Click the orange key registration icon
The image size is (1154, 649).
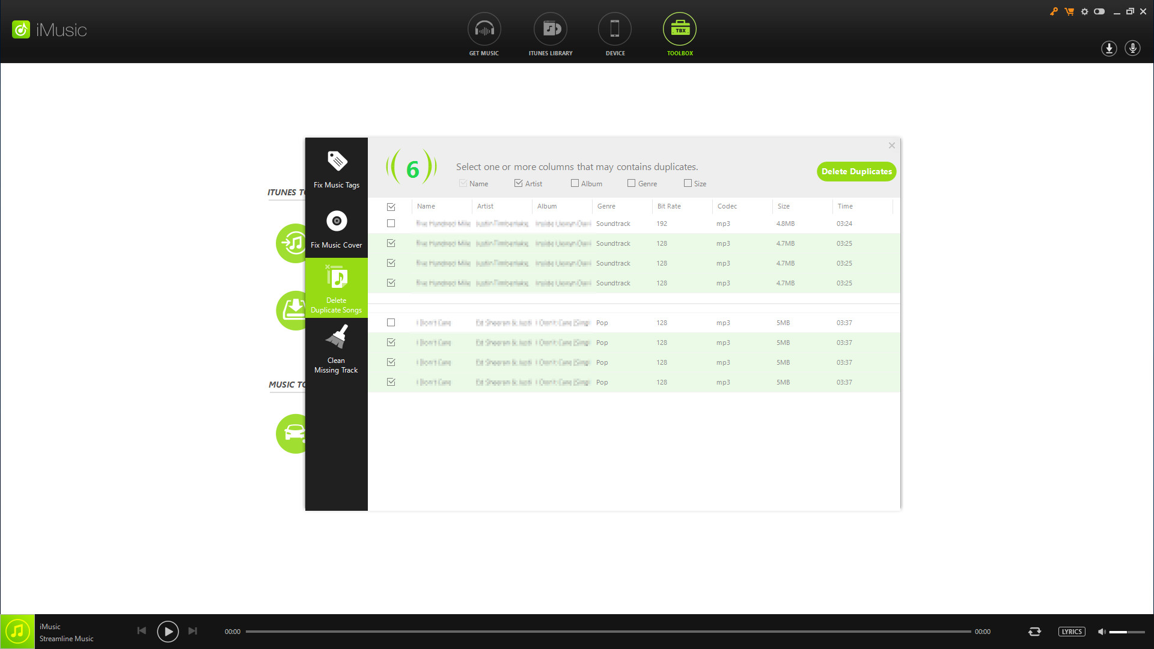1054,11
